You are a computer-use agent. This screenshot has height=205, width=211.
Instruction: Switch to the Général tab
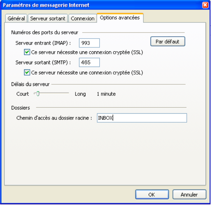click(x=16, y=18)
